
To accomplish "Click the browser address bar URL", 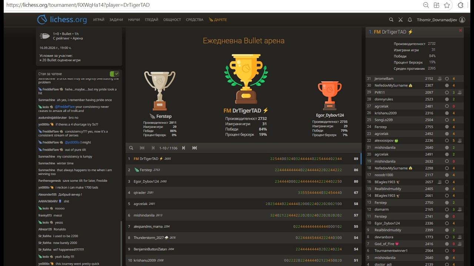I will point(78,5).
